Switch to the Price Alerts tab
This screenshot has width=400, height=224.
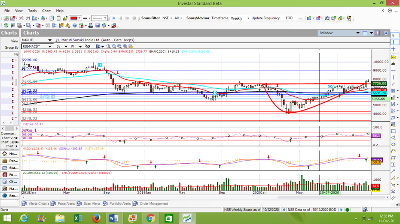tap(63, 204)
